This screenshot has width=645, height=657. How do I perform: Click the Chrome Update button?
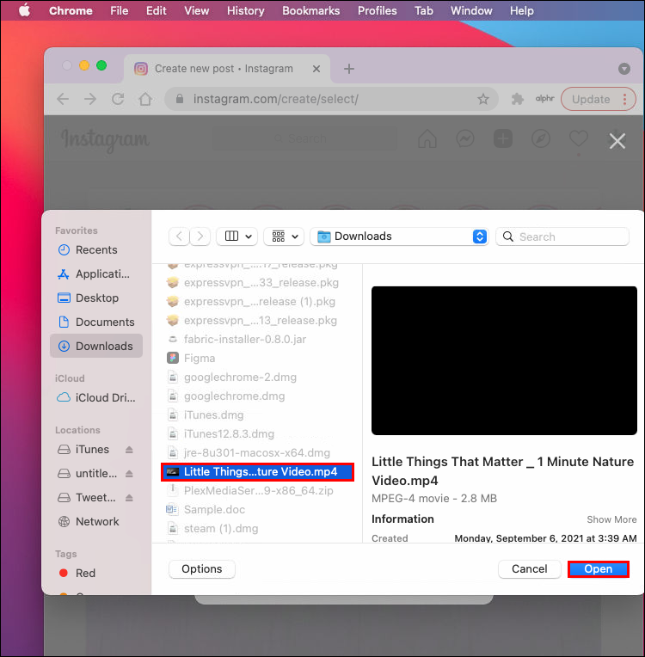click(598, 99)
